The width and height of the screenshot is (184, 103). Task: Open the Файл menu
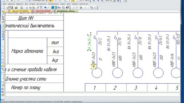tap(5, 4)
